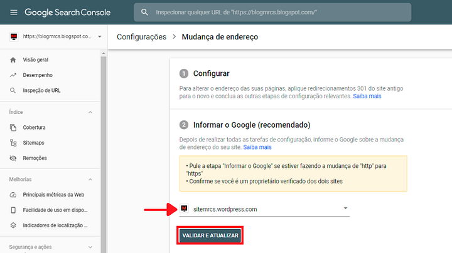Click the Principais métricas speedometer icon
Screen dimensions: 452x253
point(13,195)
